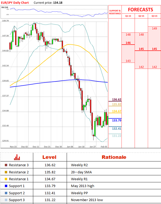The width and height of the screenshot is (161, 204).
Task: Click the '20-day SMA' rationale cell
Action: coord(81,172)
